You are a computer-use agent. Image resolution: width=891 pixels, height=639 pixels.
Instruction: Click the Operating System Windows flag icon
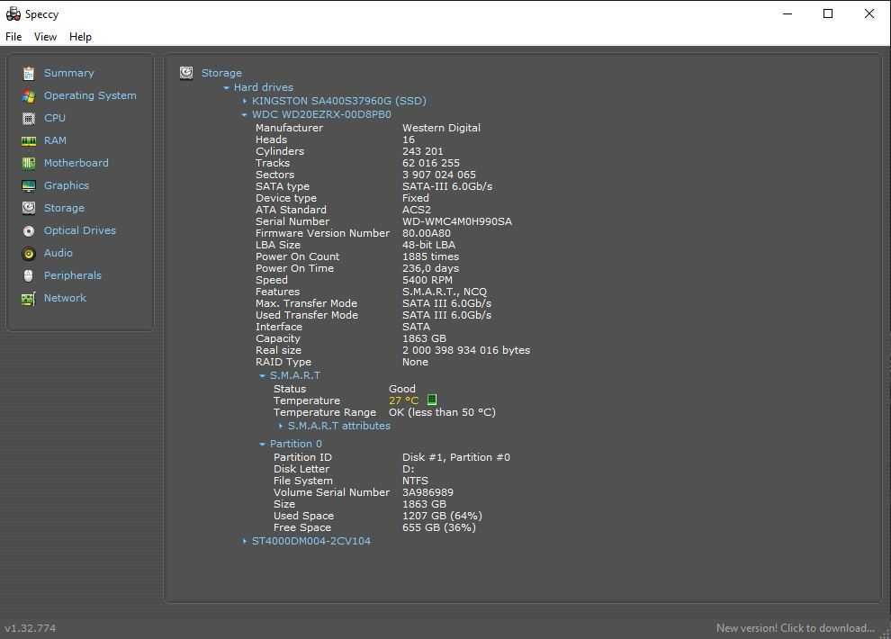coord(29,96)
